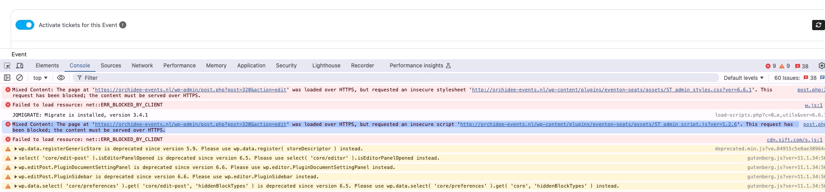Toggle the live expression eye icon

click(61, 78)
